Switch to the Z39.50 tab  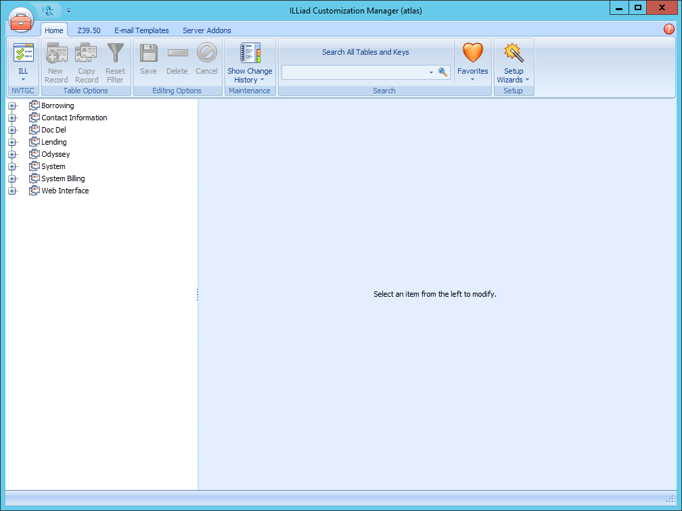point(89,30)
